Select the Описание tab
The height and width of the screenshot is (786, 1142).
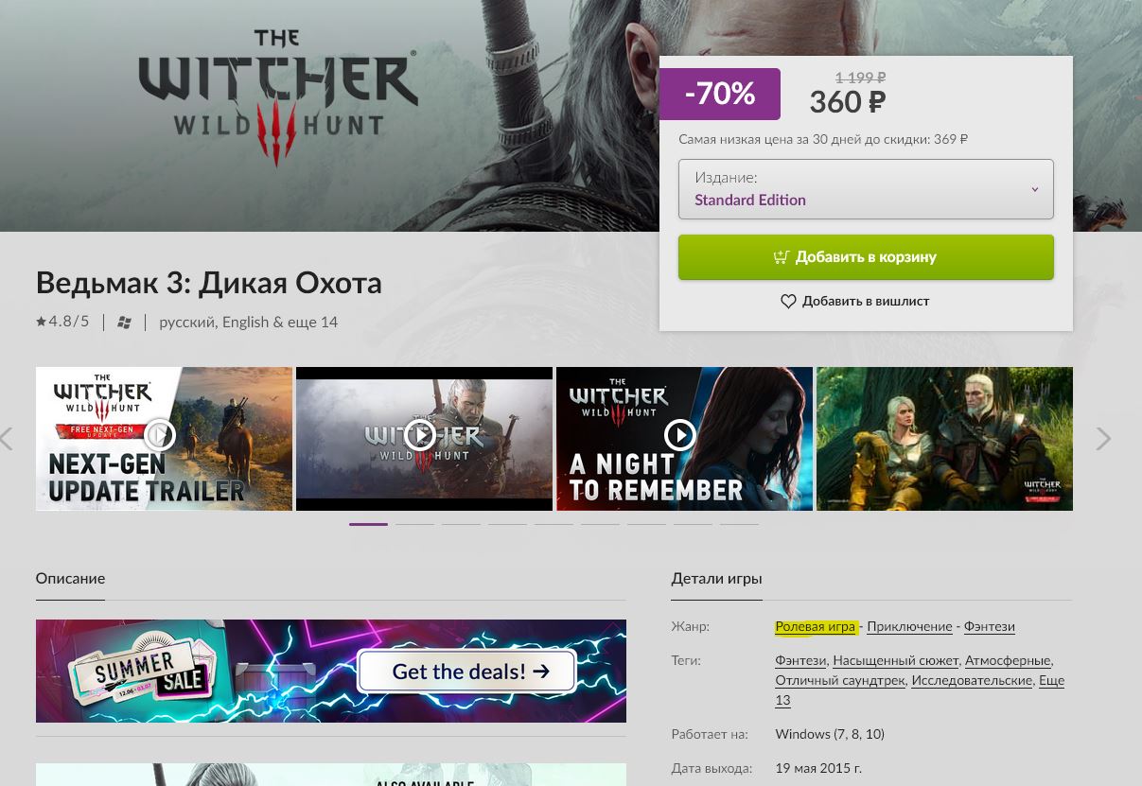pos(70,578)
